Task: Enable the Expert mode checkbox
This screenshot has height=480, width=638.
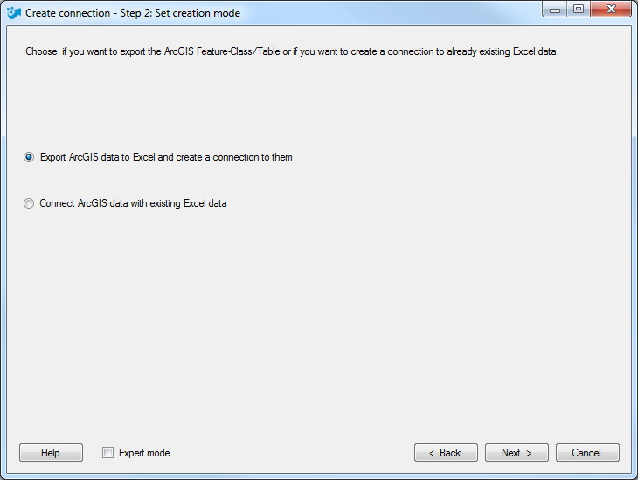Action: (x=107, y=452)
